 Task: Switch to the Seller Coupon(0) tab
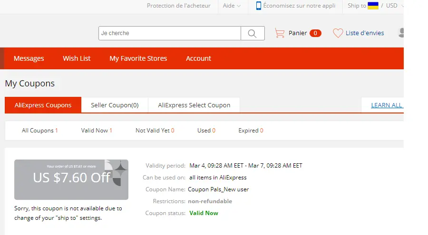tap(115, 105)
